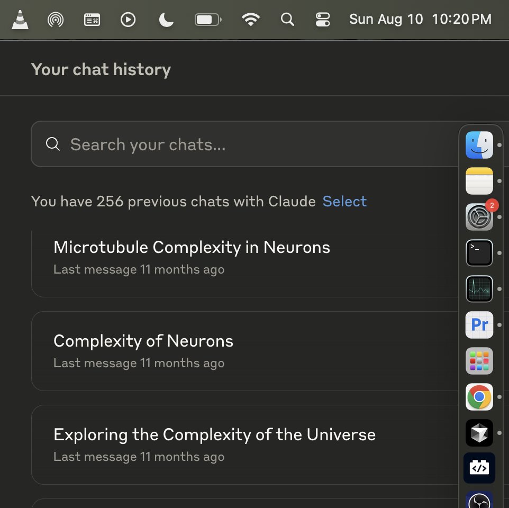Open the code brackets app in Dock
Image resolution: width=509 pixels, height=508 pixels.
coord(479,468)
